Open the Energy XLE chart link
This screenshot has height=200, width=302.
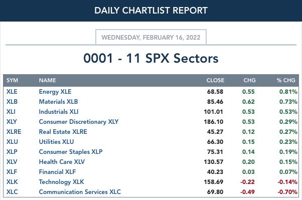click(x=55, y=92)
